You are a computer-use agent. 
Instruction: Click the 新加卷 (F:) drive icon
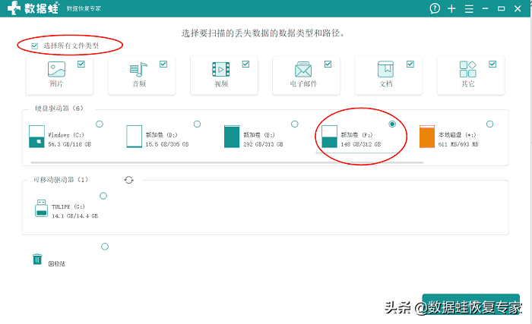point(329,137)
